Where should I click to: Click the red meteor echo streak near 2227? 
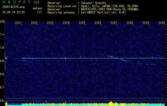[111, 57]
